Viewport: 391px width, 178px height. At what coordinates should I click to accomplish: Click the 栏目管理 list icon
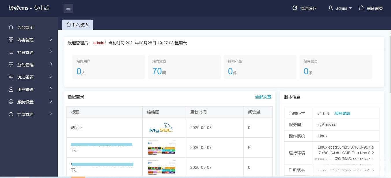11,52
